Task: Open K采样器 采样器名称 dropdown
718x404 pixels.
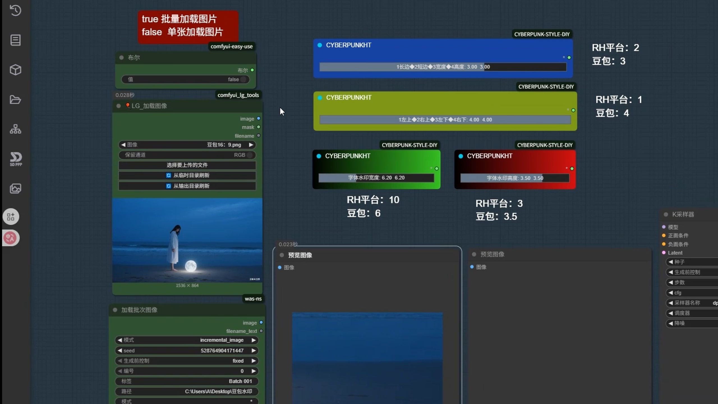Action: pos(692,303)
